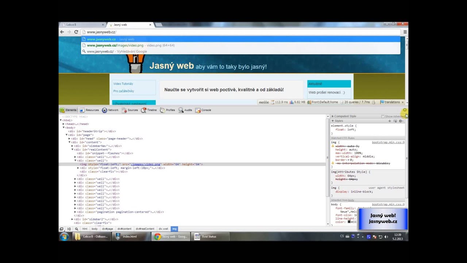The width and height of the screenshot is (467, 263).
Task: Expand the Computed Style section
Action: click(x=333, y=116)
